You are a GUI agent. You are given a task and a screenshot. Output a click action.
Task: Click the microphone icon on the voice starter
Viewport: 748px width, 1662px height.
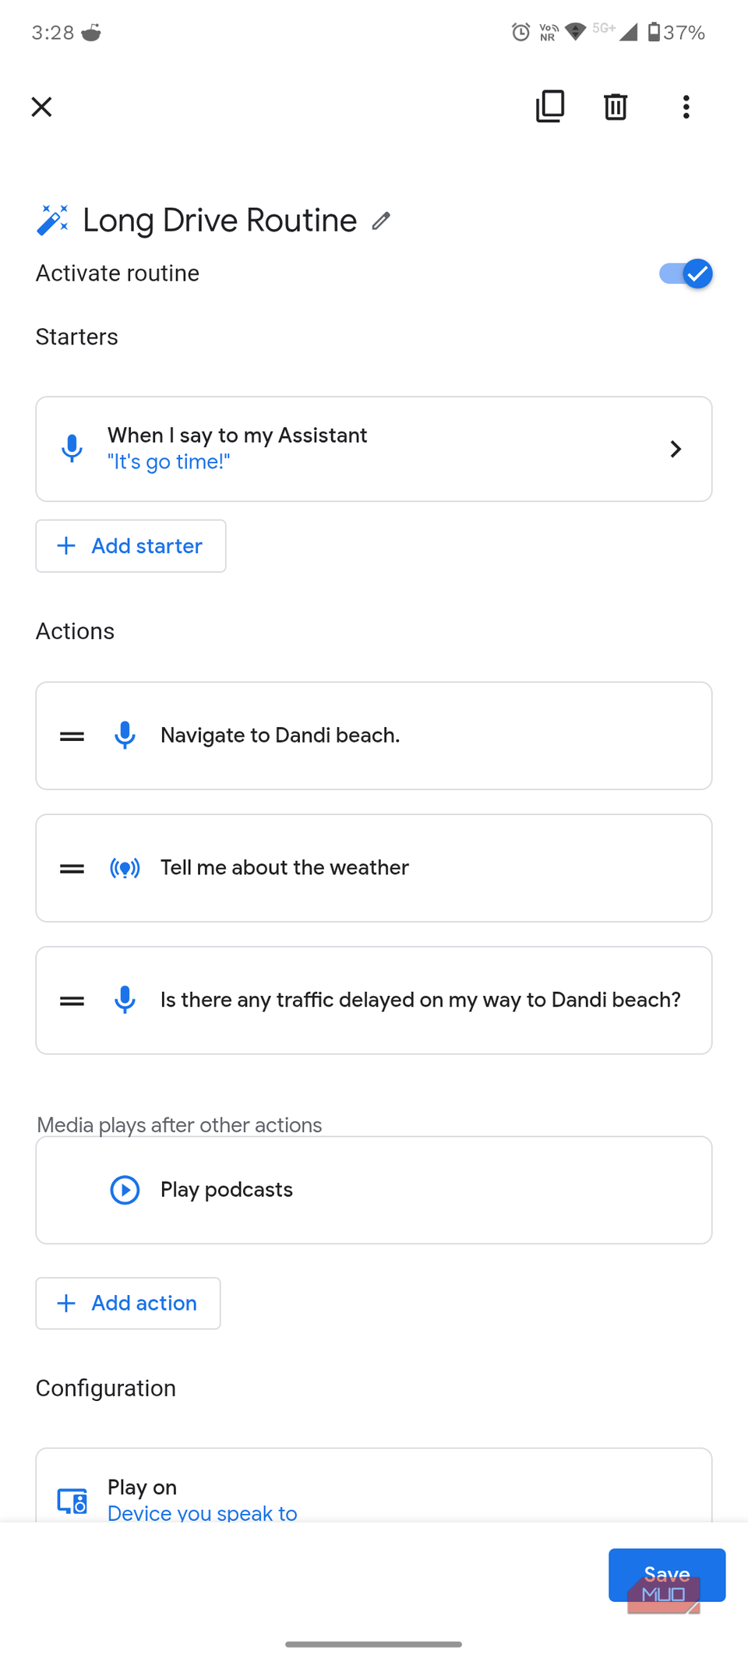72,448
